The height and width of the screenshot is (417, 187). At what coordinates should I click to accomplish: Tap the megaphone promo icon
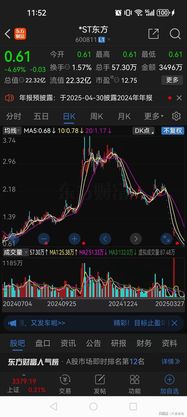(12, 323)
